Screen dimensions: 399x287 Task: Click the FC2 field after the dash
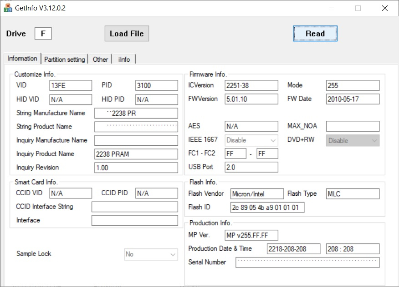(x=267, y=153)
